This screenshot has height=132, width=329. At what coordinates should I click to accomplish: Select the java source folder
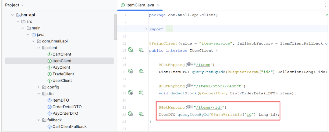click(41, 35)
